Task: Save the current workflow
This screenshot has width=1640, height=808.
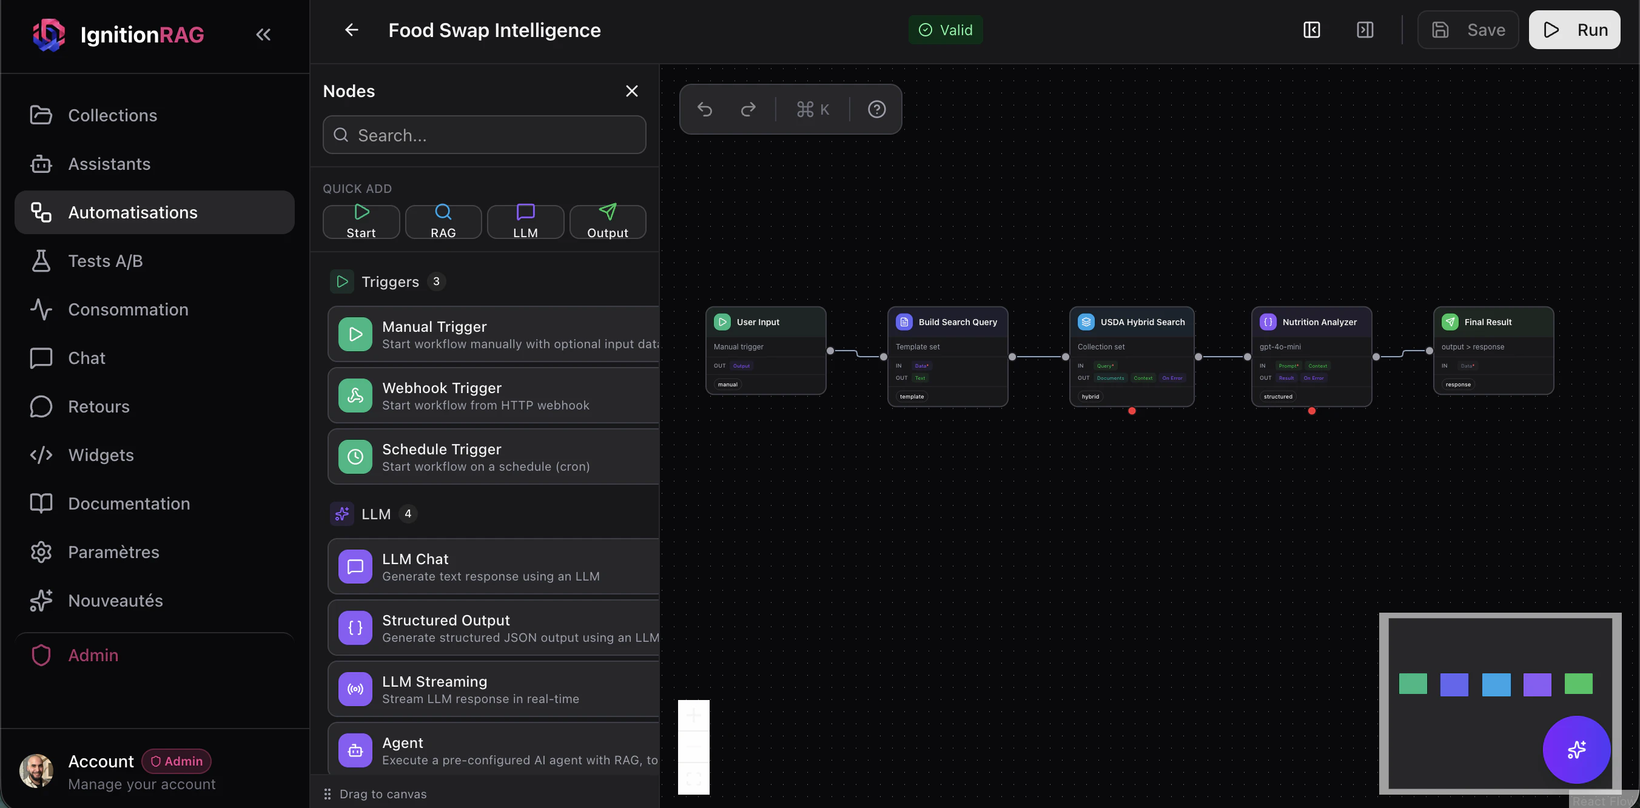Action: [x=1468, y=29]
